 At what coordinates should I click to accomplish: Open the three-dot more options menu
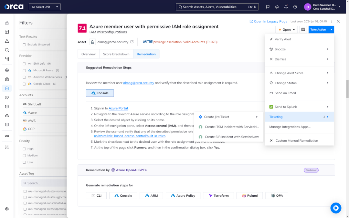332,21
